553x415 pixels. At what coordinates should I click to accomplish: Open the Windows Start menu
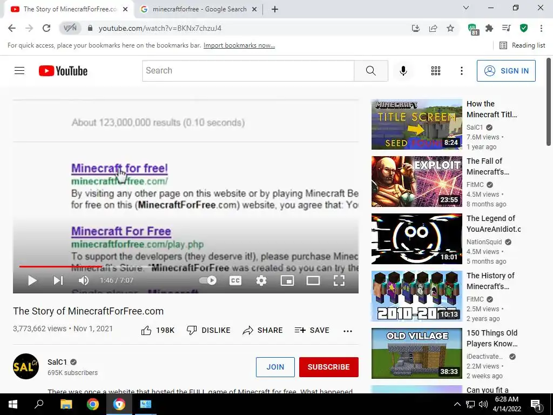point(13,404)
